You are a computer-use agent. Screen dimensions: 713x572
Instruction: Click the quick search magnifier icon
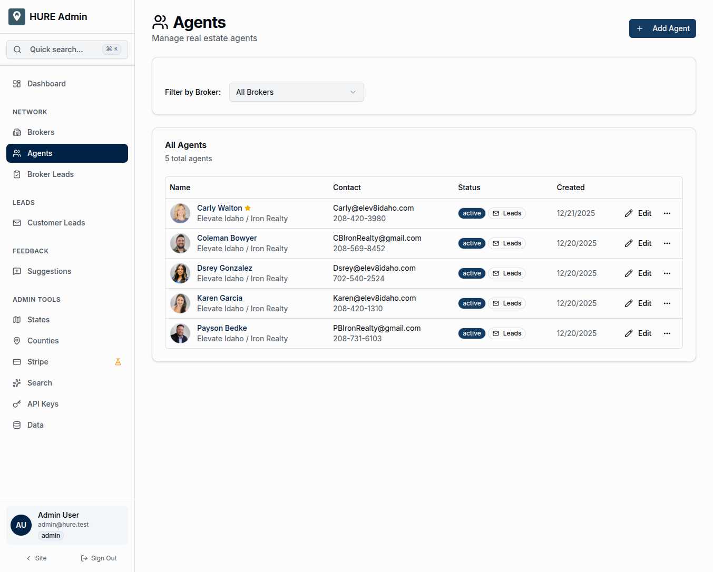tap(17, 49)
